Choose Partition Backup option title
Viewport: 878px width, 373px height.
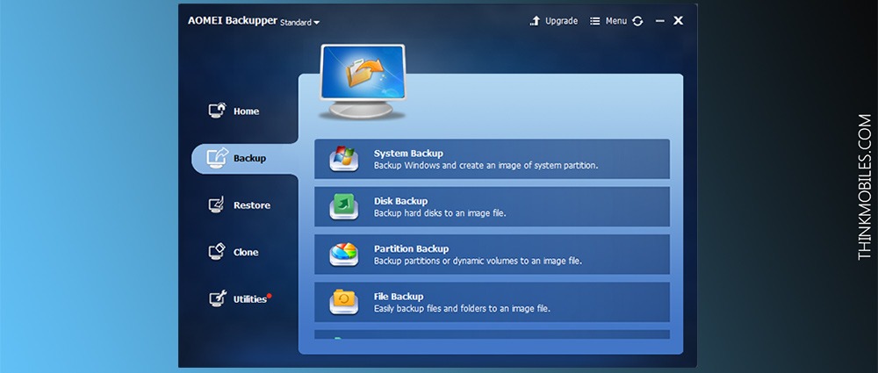(411, 248)
